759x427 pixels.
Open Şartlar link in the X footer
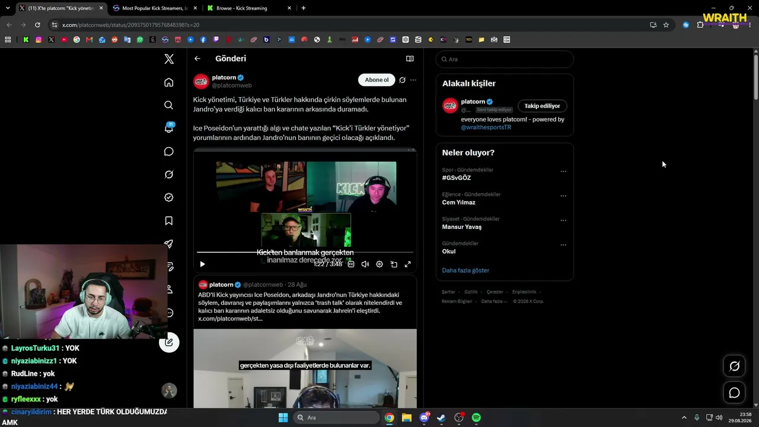coord(448,292)
